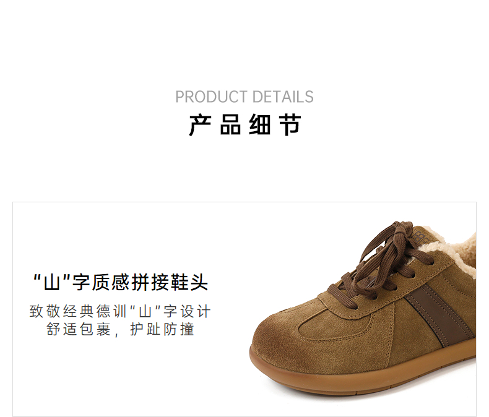The image size is (489, 417).
Task: Click the 鞋头 text in headline
Action: coord(189,282)
